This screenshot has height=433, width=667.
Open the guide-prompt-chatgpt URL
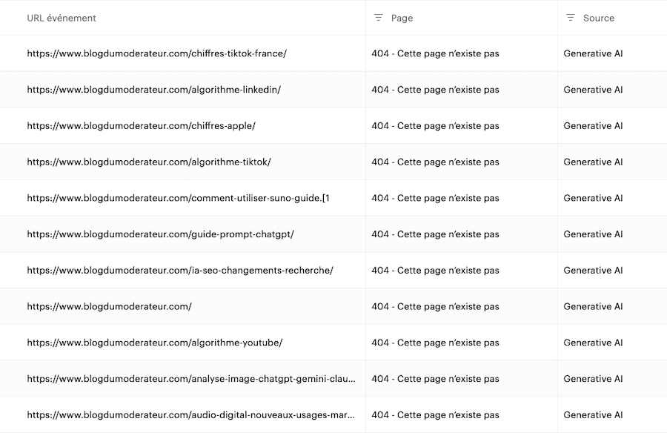tap(160, 234)
